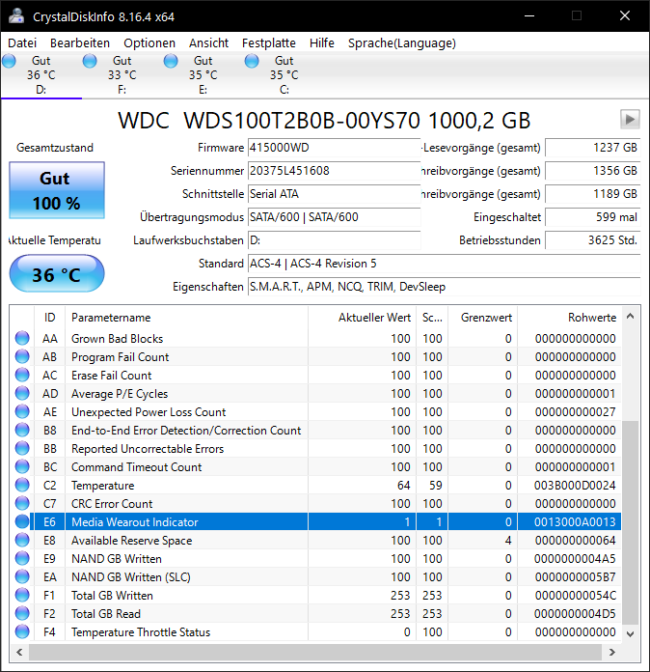Click status icon of Average P/E Cycles row
This screenshot has width=650, height=672.
pyautogui.click(x=22, y=393)
